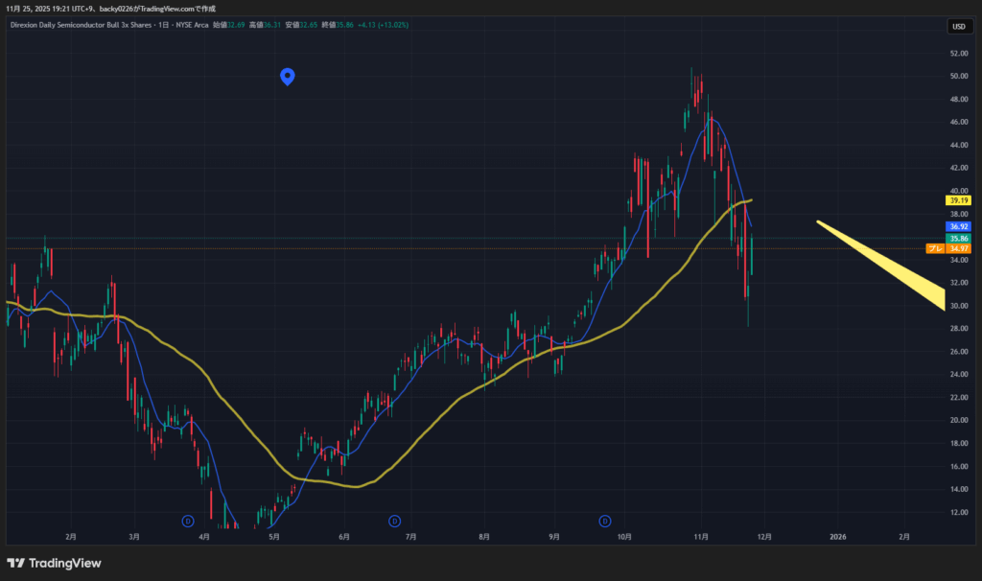Click the dividend D marker near April

click(x=188, y=521)
